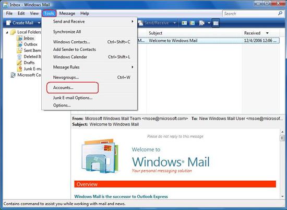Click the Send/Receive toolbar button

(x=153, y=23)
